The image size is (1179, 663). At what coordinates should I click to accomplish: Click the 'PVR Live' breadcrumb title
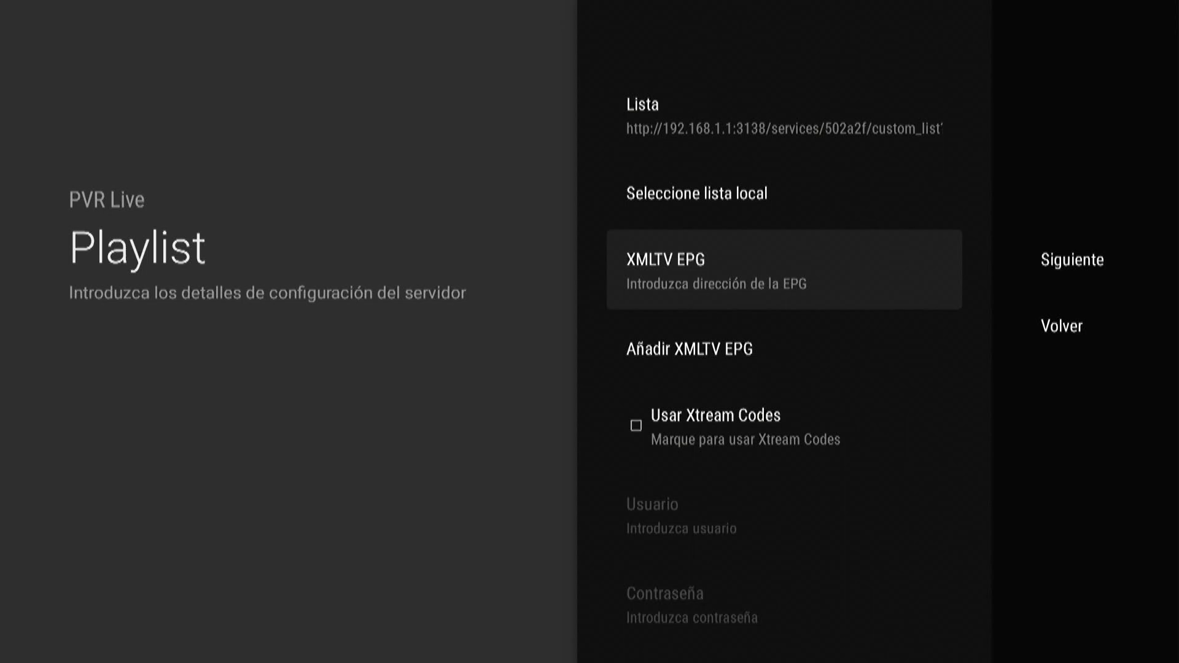(x=107, y=200)
